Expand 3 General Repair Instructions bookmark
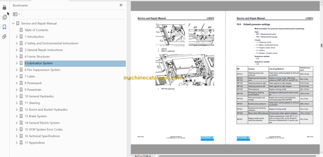 tap(17, 50)
